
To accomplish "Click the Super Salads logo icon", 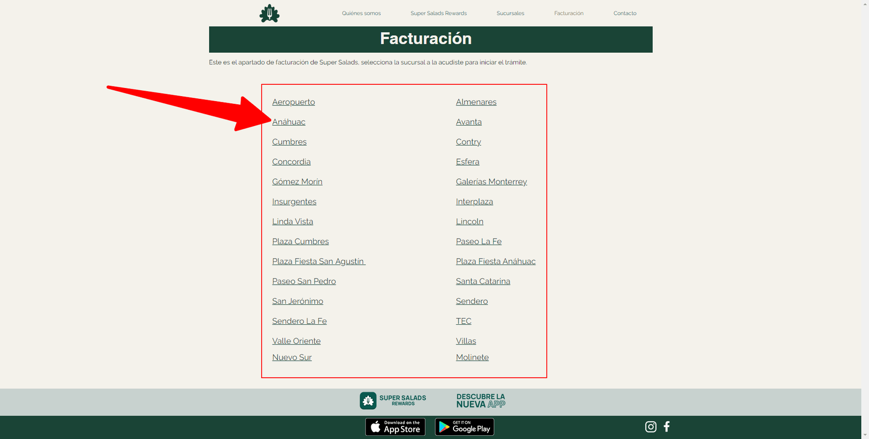I will click(x=269, y=13).
